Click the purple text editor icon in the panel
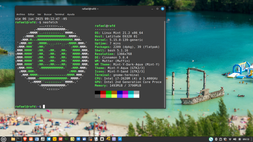253x142 pixels. coord(114,139)
